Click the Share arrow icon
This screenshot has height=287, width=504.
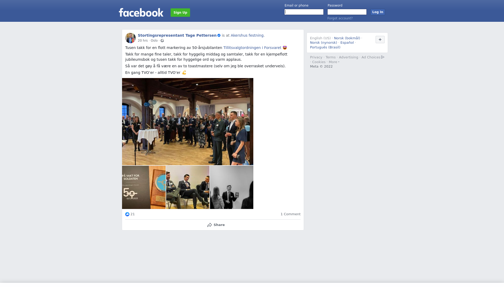click(x=209, y=225)
